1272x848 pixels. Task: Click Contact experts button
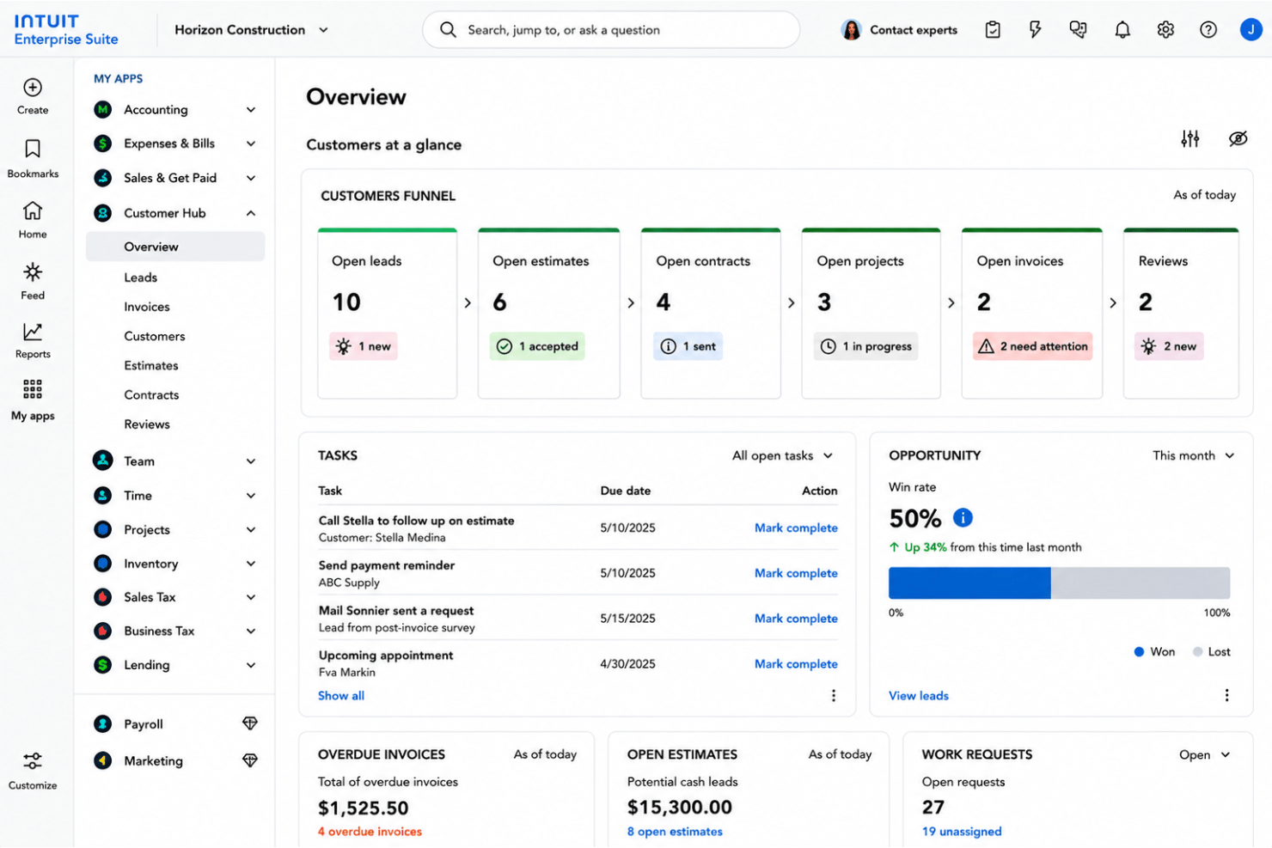(899, 30)
